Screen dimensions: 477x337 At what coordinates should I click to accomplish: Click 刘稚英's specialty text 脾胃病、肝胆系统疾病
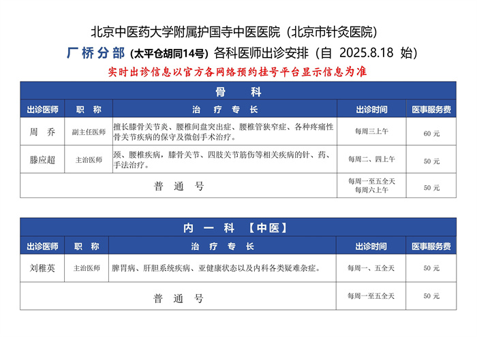(x=216, y=268)
